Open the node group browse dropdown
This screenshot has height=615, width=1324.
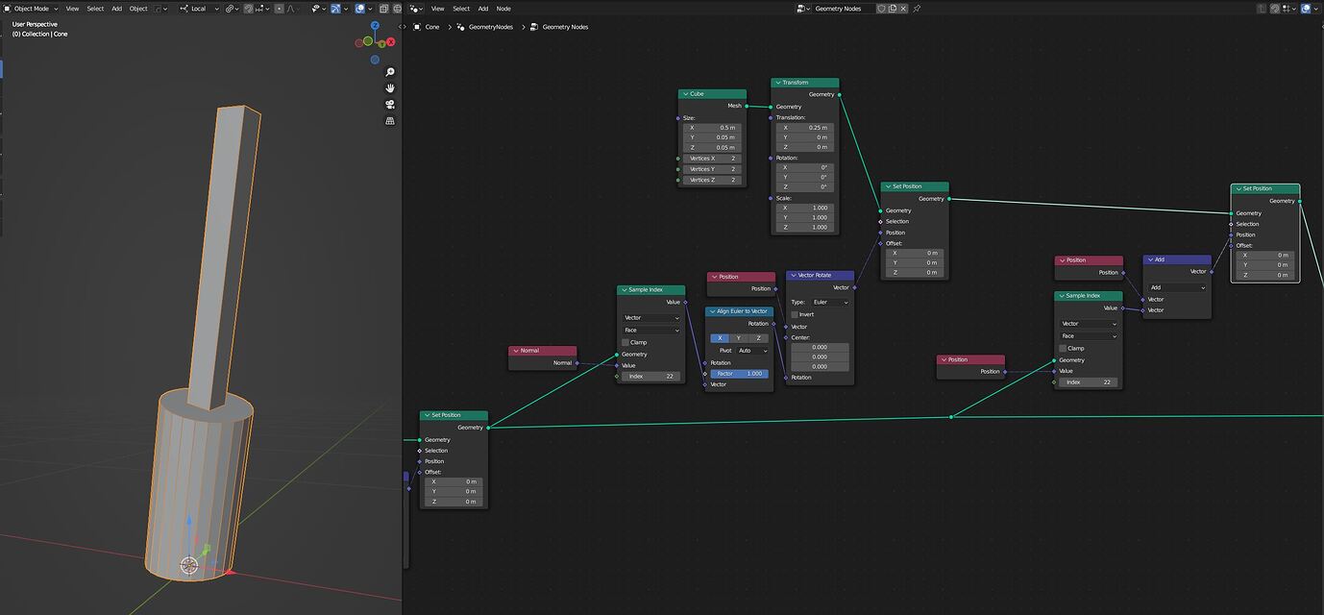[x=802, y=9]
